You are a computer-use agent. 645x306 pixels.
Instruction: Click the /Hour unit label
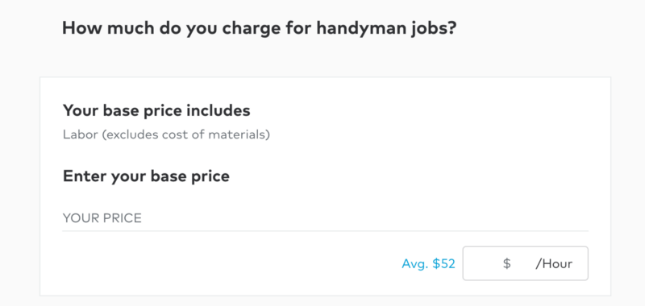(554, 263)
